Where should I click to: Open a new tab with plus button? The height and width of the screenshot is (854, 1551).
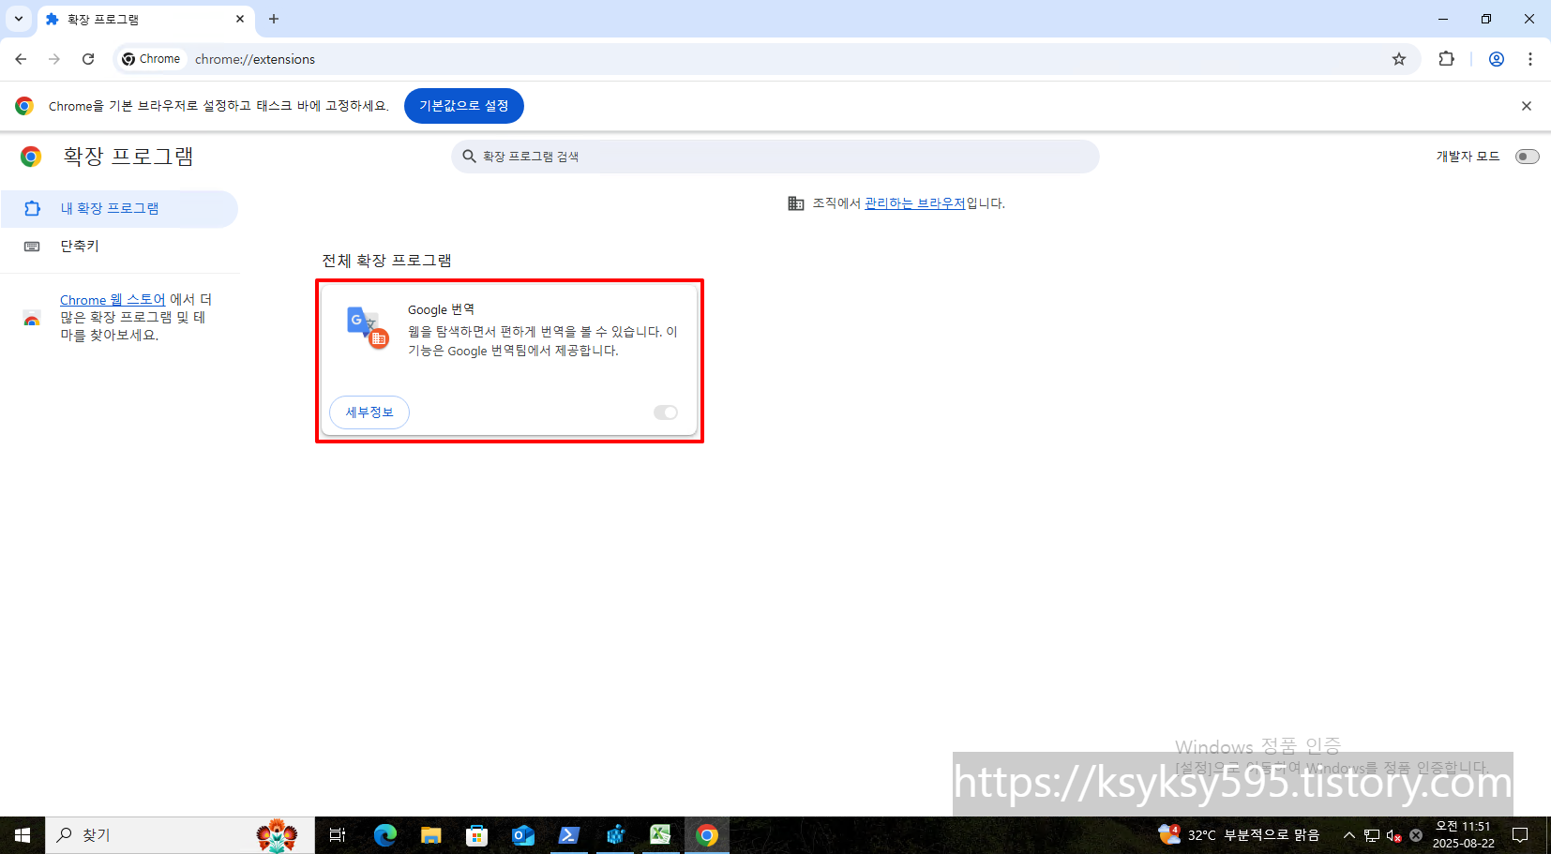click(x=274, y=19)
